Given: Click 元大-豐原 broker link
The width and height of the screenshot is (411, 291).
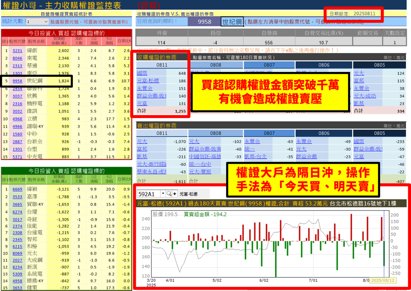Looking at the screenshot, I should click(x=200, y=172).
